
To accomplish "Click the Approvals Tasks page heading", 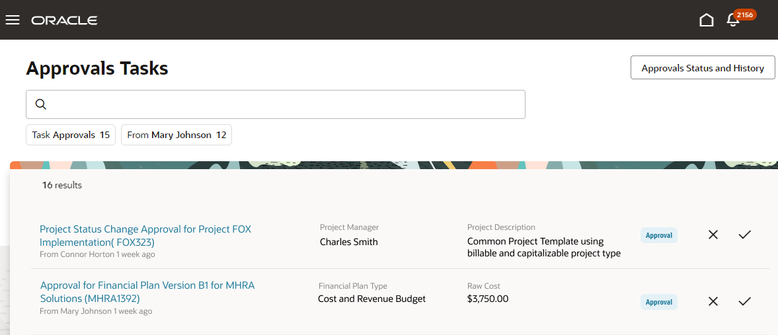I will pos(97,68).
